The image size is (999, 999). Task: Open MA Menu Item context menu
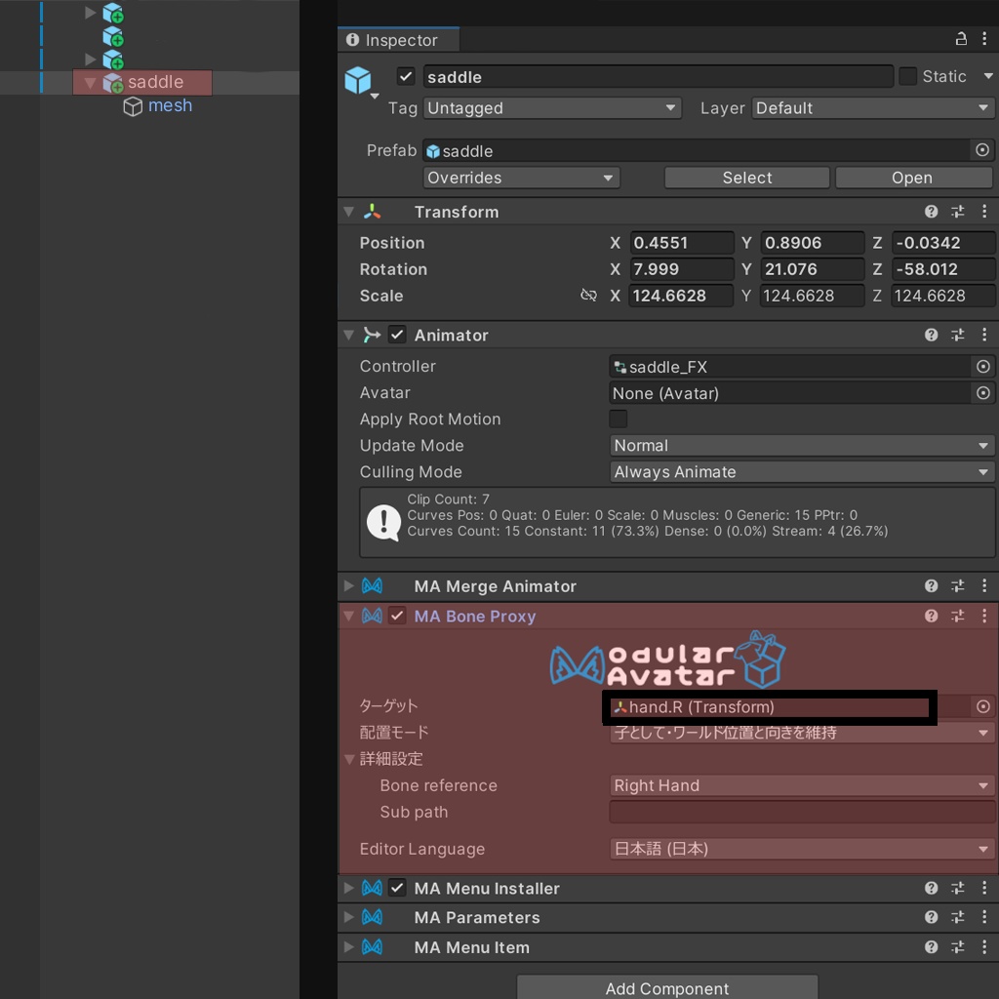[984, 946]
